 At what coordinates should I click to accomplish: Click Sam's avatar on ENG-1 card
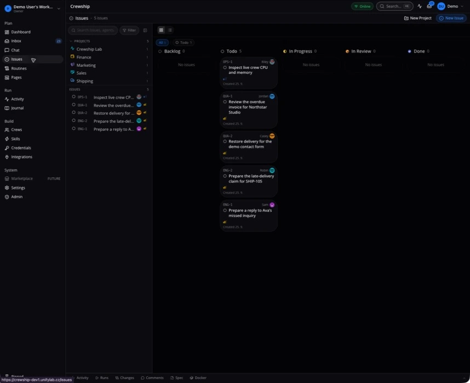point(272,205)
